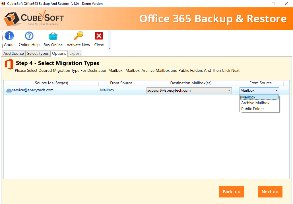Open the Export tab

(x=75, y=53)
